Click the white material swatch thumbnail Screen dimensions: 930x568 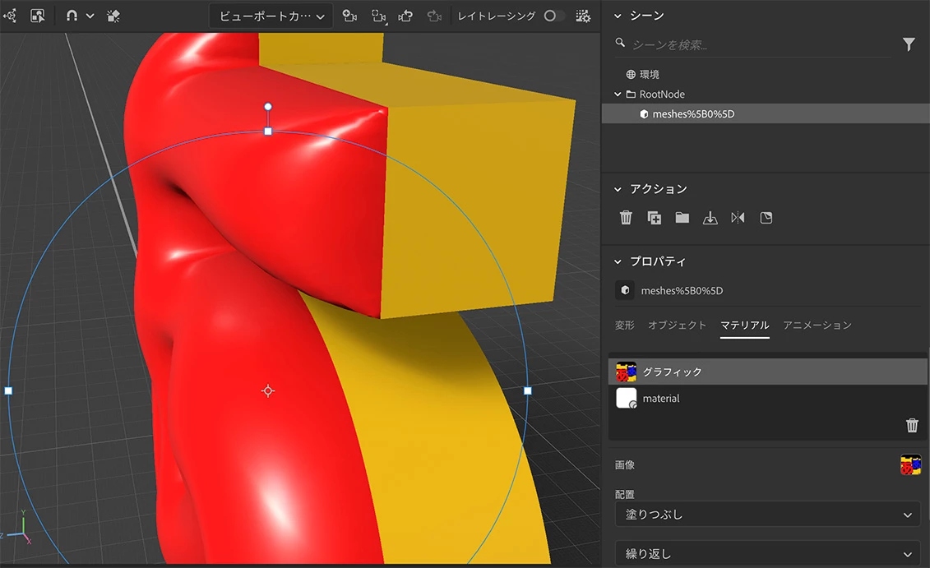tap(626, 399)
